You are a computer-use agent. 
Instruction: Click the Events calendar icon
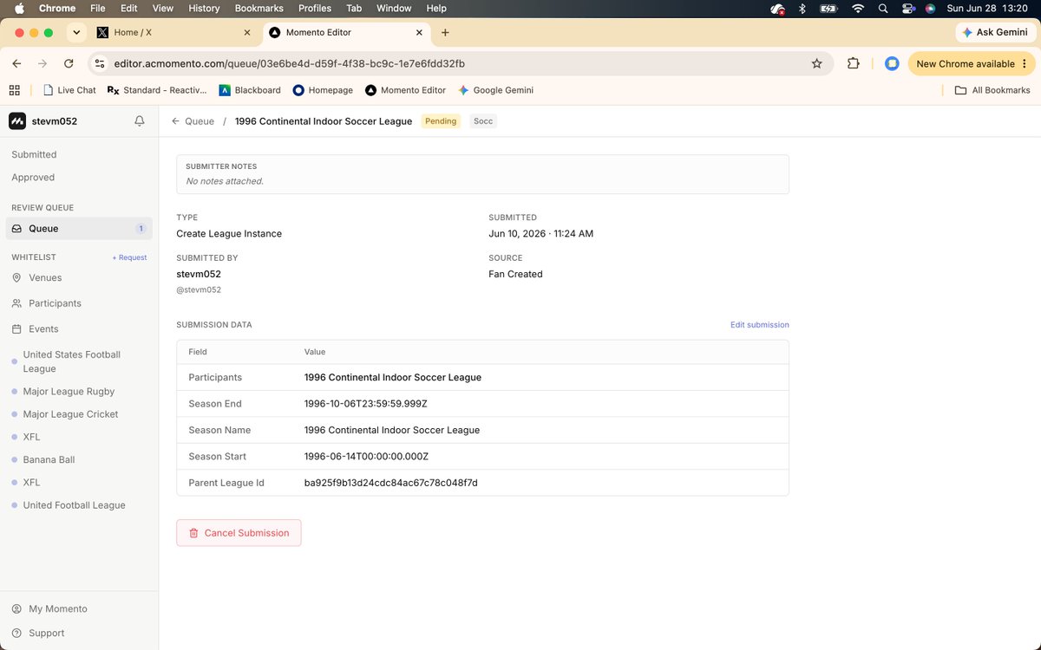click(x=17, y=329)
